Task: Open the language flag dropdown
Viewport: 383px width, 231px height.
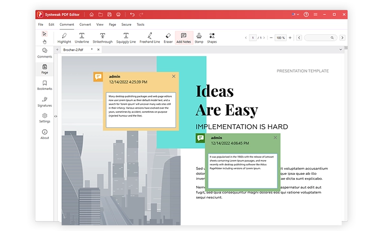Action: 295,14
